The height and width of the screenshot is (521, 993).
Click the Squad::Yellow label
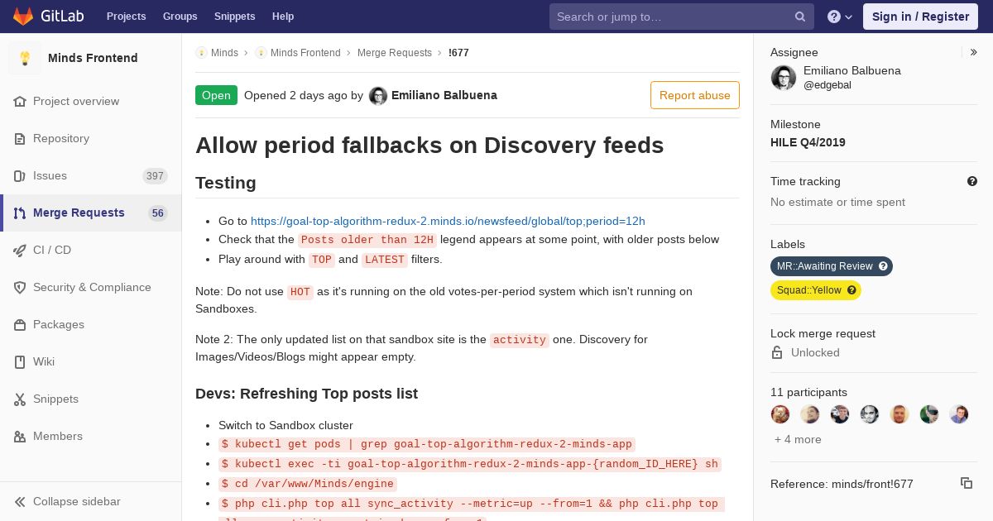point(808,290)
